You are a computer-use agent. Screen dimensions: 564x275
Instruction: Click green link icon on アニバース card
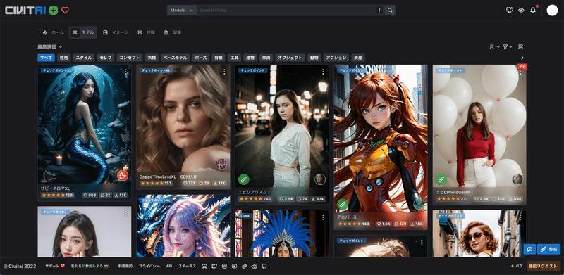[343, 205]
